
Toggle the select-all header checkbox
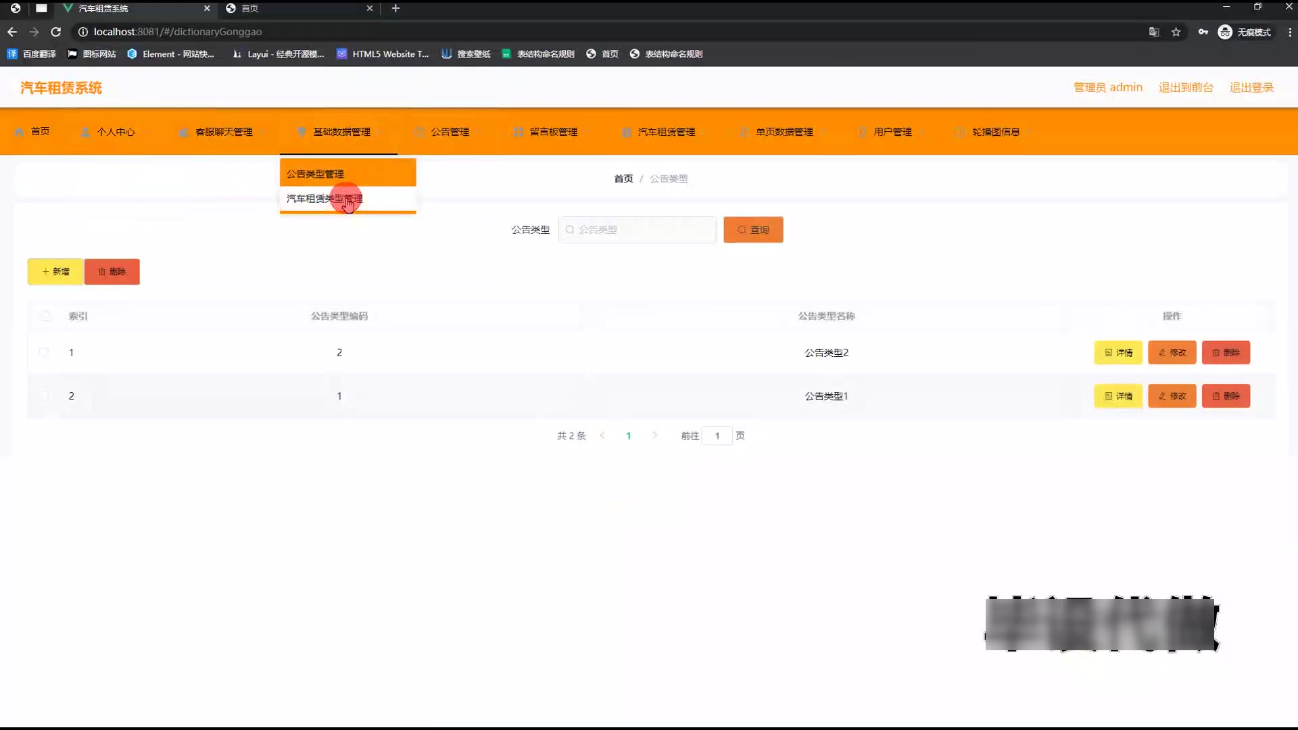[46, 316]
